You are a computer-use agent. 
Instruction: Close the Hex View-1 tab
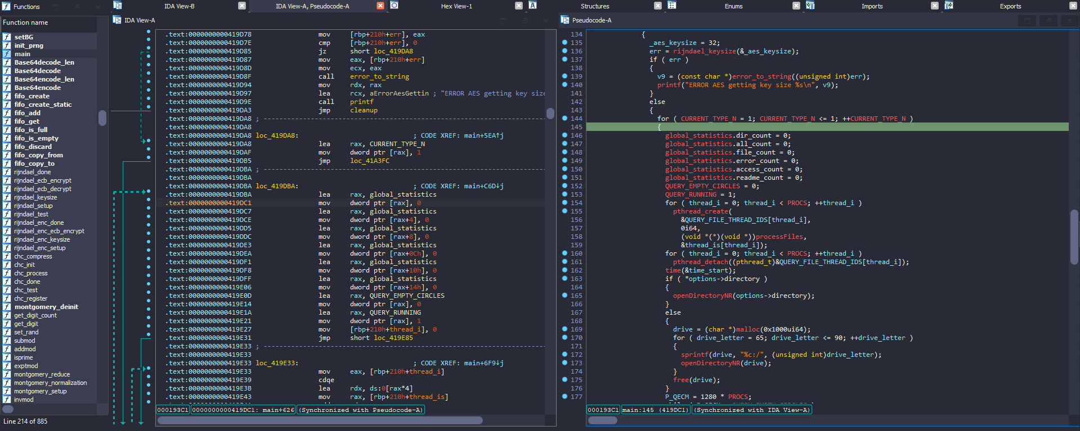click(519, 6)
